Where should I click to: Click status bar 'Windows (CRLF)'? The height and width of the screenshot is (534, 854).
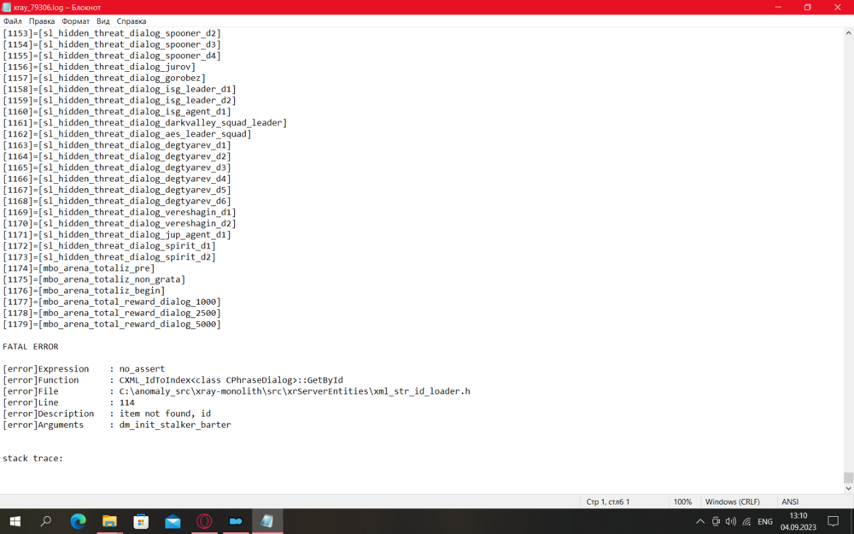coord(733,502)
